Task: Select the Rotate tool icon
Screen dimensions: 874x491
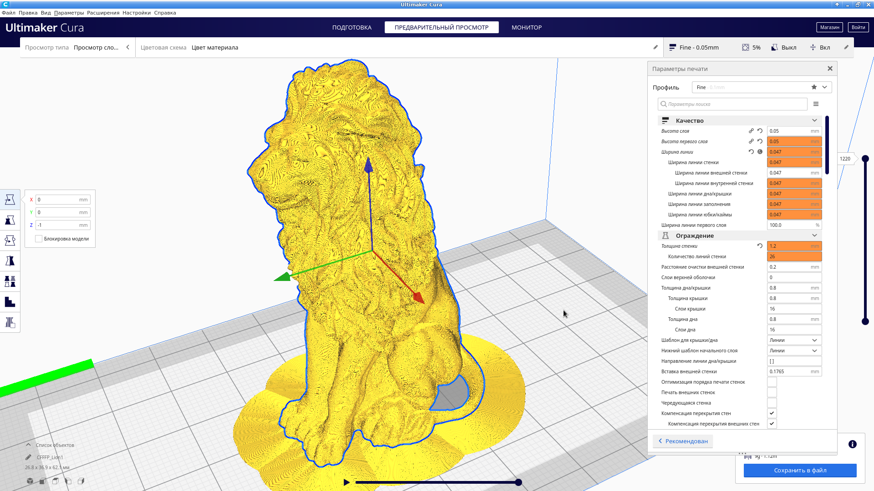Action: pos(10,240)
